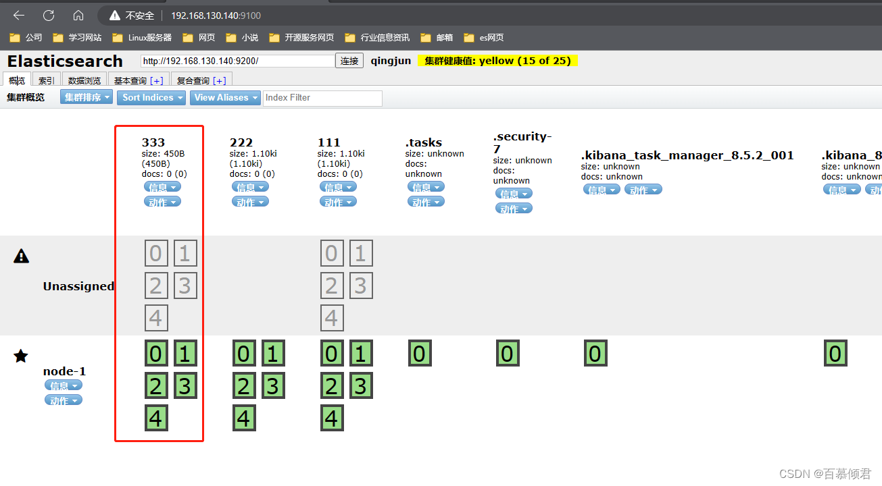Click the Unassigned warning triangle icon
Image resolution: width=882 pixels, height=486 pixels.
pos(21,256)
